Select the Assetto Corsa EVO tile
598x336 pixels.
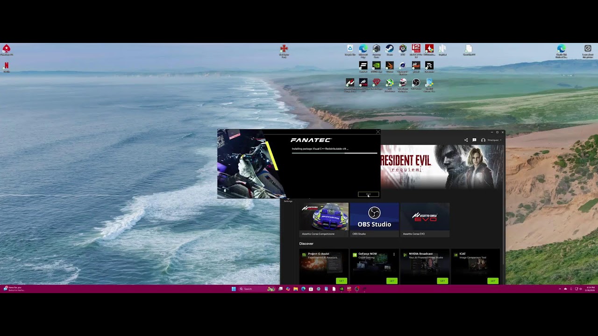pyautogui.click(x=425, y=220)
